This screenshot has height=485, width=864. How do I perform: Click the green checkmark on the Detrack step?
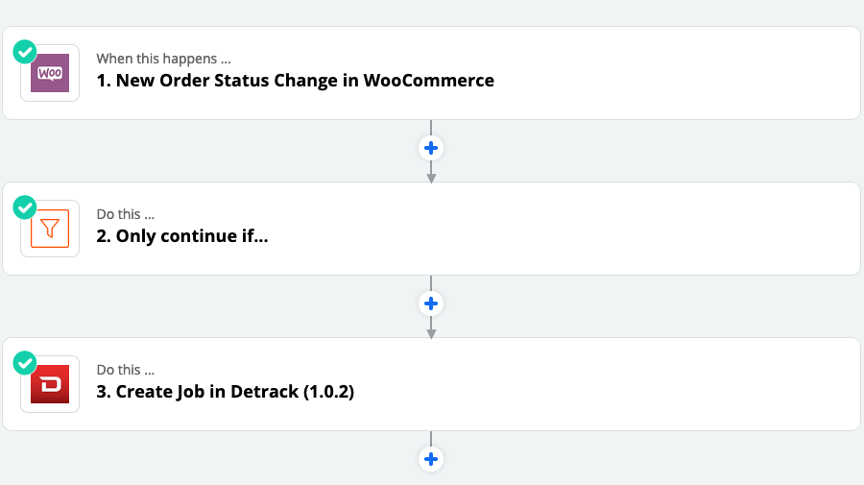[x=25, y=362]
